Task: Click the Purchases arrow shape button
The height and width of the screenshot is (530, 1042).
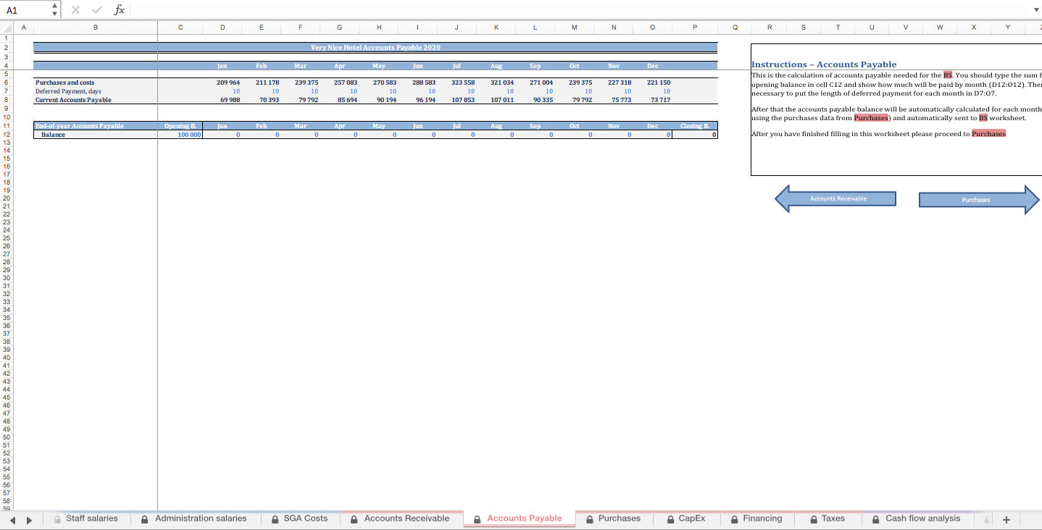Action: (x=976, y=199)
